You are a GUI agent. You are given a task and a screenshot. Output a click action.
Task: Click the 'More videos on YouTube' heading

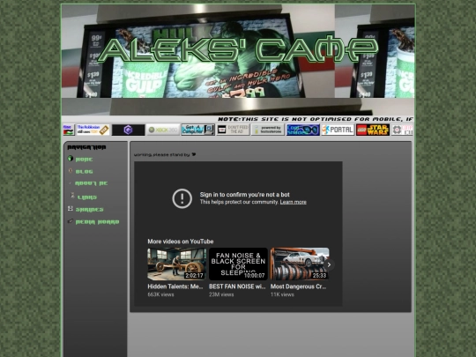point(181,242)
